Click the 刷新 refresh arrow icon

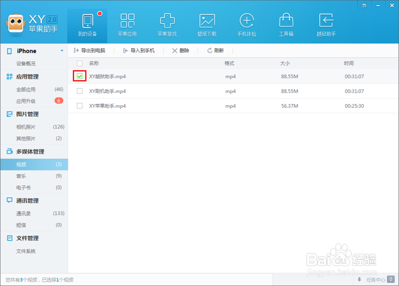(210, 51)
